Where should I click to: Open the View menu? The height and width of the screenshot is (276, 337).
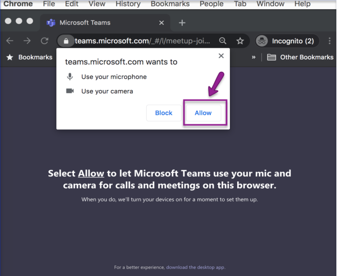tap(97, 4)
